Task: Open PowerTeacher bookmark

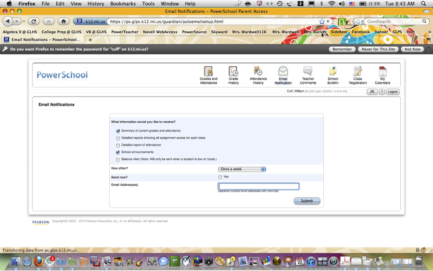Action: [x=125, y=32]
